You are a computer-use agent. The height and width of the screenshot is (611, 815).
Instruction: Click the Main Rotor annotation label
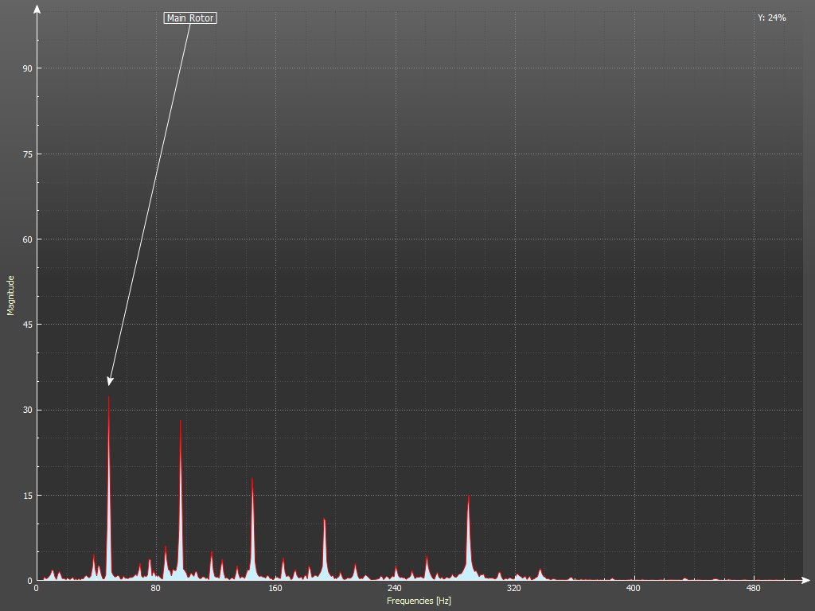point(190,18)
